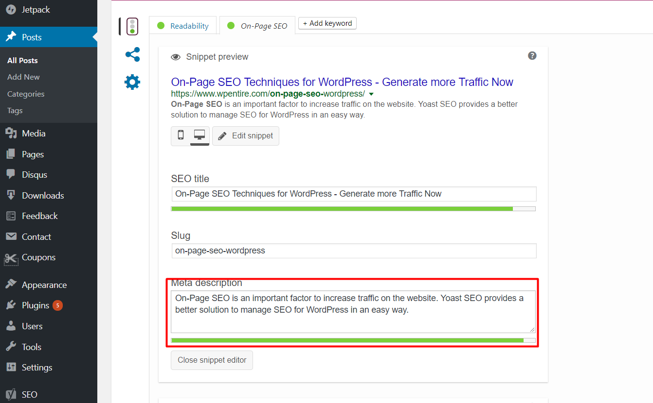Open the Yoast traffic light content optimization tab

pos(132,26)
